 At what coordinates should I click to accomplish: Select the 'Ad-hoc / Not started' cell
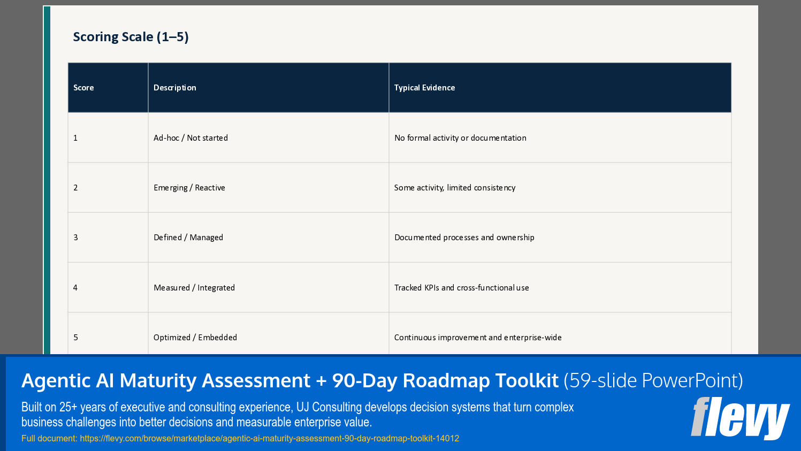click(x=269, y=137)
